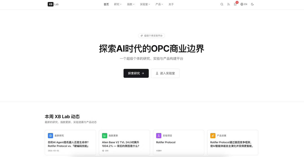Click the 内测中 status label
This screenshot has height=157, width=304.
click(x=159, y=151)
